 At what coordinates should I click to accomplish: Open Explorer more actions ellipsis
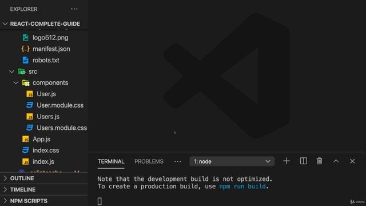point(74,9)
